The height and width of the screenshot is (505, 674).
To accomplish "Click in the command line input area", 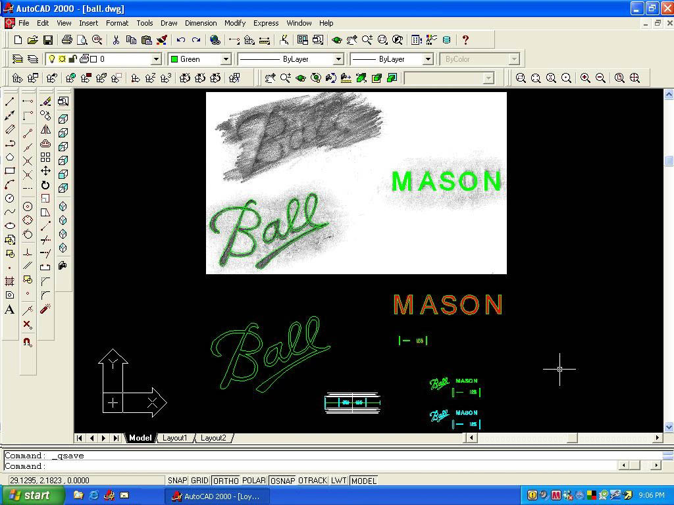I will click(197, 464).
